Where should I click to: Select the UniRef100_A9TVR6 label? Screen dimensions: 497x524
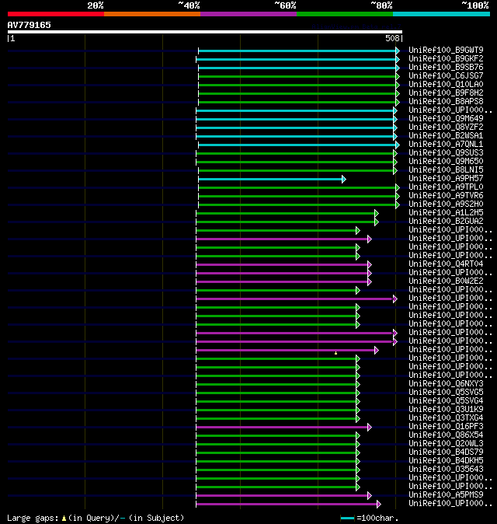446,195
